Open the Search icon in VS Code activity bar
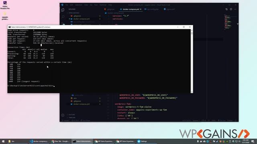 coord(63,17)
